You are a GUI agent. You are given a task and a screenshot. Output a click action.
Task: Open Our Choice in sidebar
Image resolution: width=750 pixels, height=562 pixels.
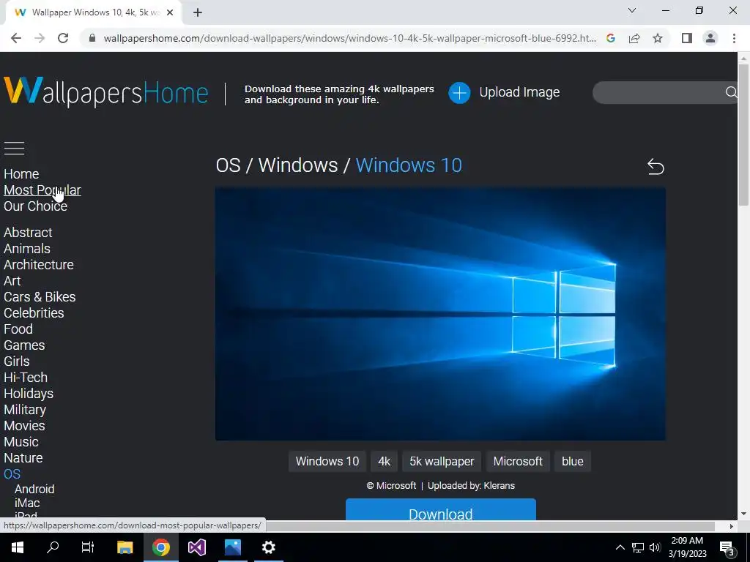[35, 206]
